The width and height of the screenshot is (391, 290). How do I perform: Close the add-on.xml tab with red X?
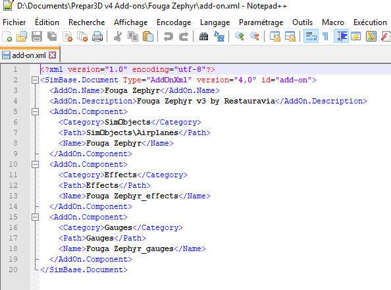(x=53, y=55)
